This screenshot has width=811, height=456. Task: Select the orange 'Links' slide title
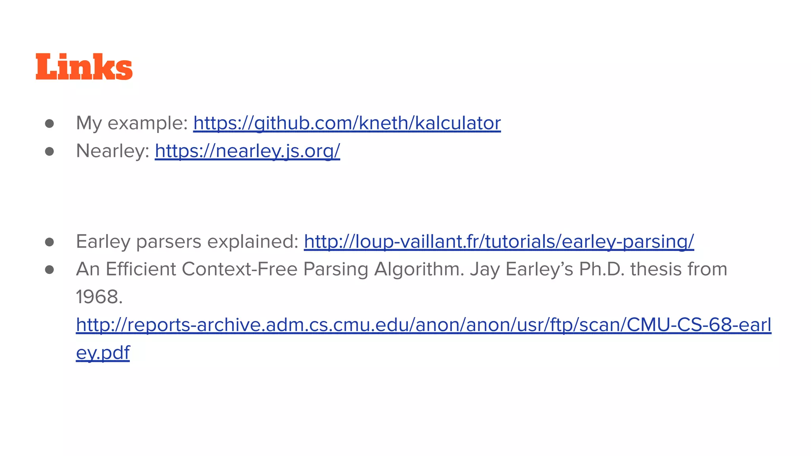pyautogui.click(x=84, y=66)
